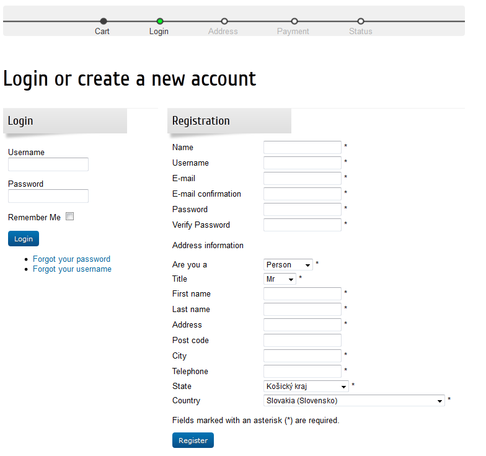Click the green Login step marker
Viewport: 486px width, 456px height.
point(160,21)
